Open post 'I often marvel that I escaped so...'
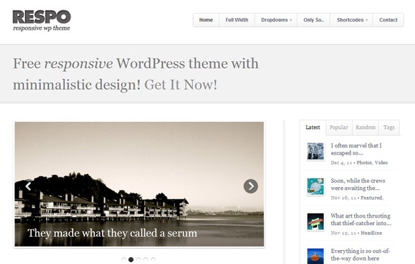Image resolution: width=415 pixels, height=264 pixels. pos(356,149)
